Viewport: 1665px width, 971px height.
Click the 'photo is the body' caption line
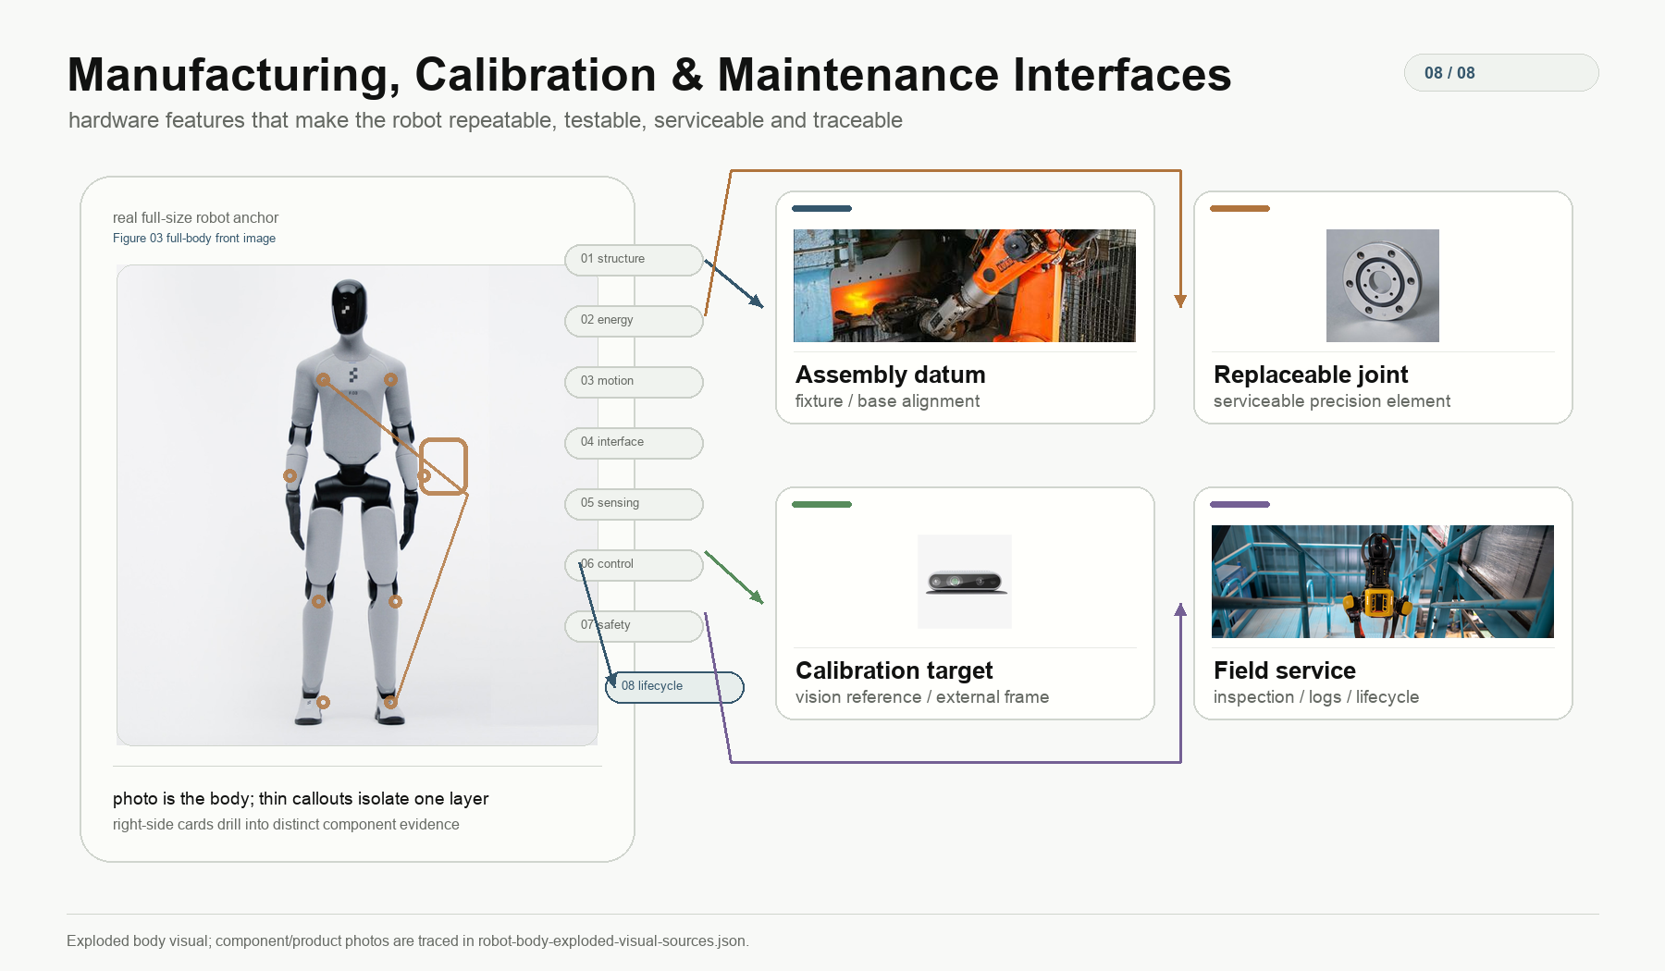[x=301, y=799]
